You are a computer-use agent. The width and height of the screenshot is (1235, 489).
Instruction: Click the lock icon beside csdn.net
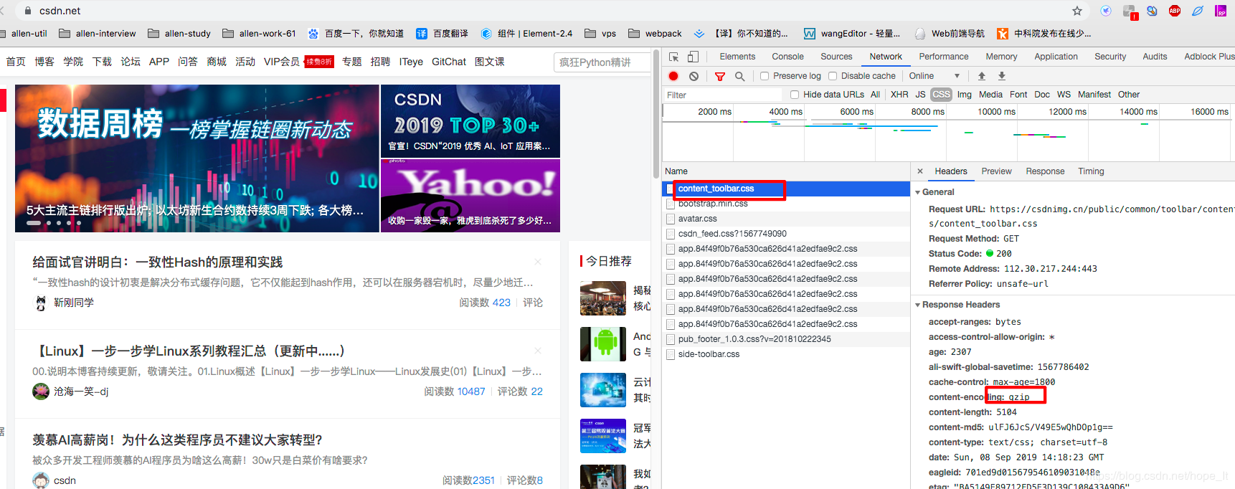point(28,11)
